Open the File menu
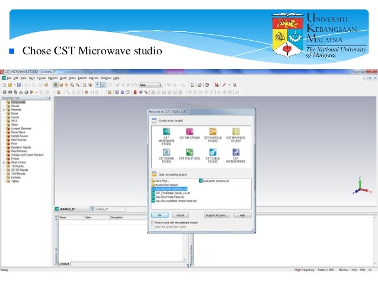 pyautogui.click(x=9, y=78)
